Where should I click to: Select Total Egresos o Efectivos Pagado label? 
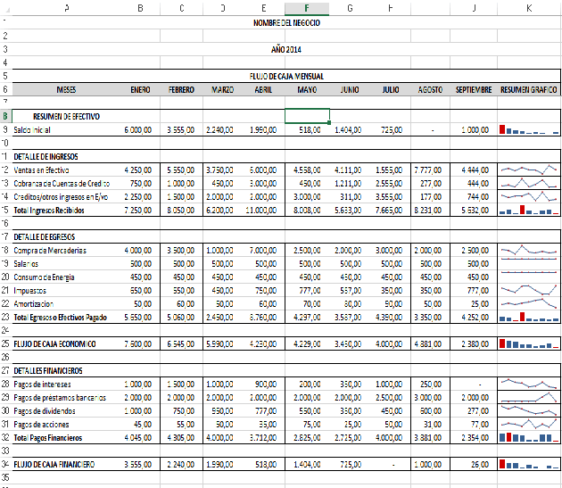pos(61,318)
